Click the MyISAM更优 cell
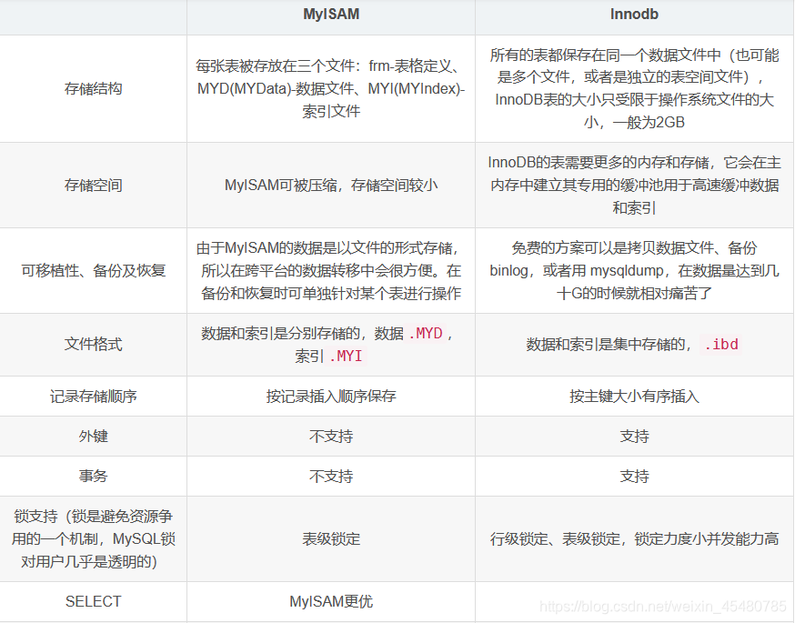 (x=330, y=601)
